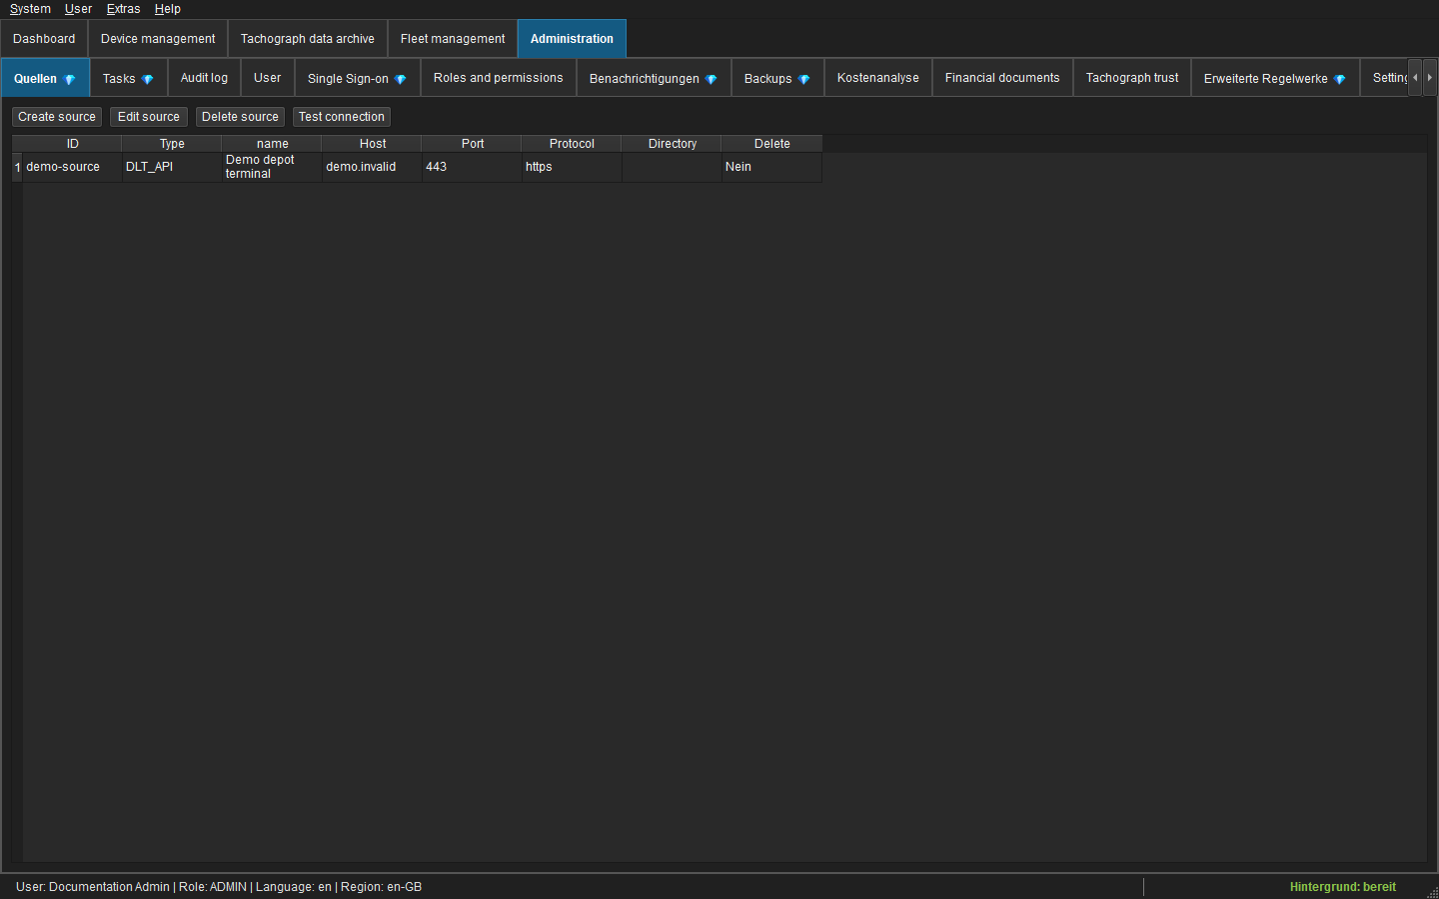Screen dimensions: 1439x899
Task: Open the Extras menu
Action: coord(123,9)
